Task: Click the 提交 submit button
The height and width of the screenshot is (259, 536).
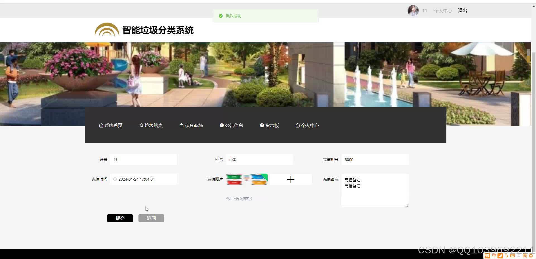Action: pyautogui.click(x=120, y=218)
